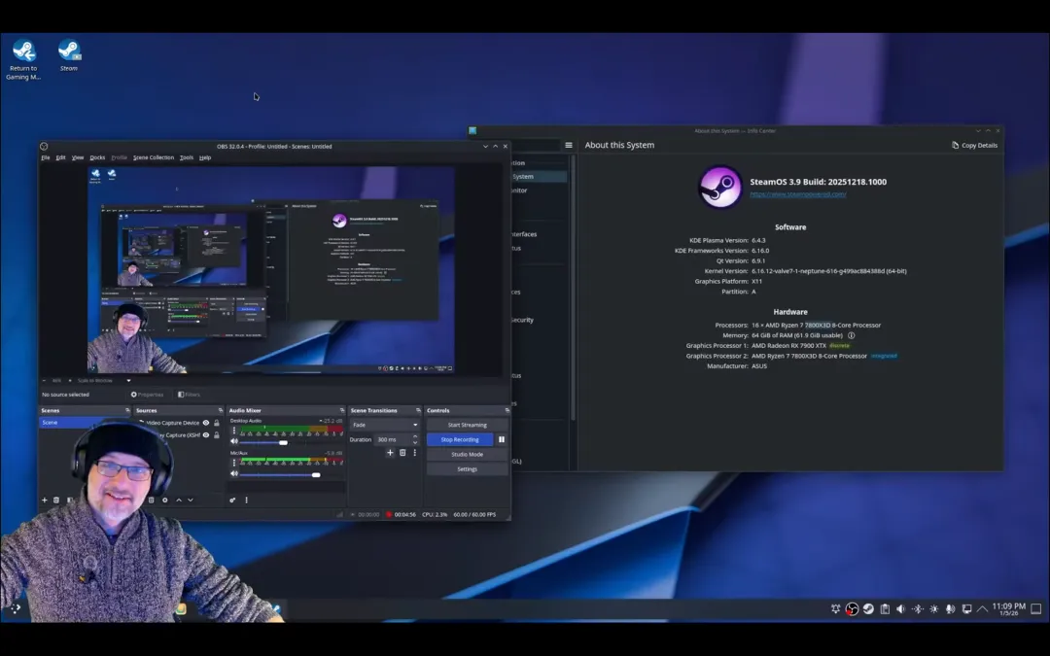Hide the Display Capture source
Viewport: 1050px width, 656px height.
pos(206,435)
